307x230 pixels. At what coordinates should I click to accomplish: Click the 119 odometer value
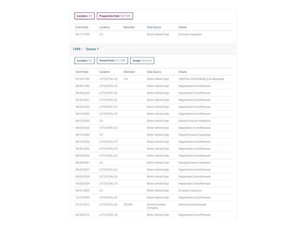click(x=126, y=79)
